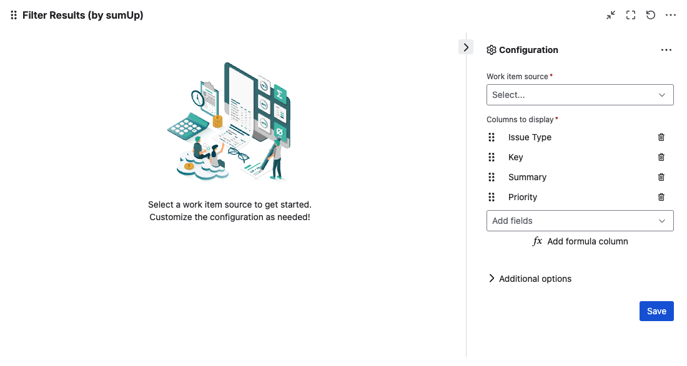This screenshot has width=687, height=366.
Task: Grab the Issue Type row drag handle
Action: pyautogui.click(x=492, y=137)
